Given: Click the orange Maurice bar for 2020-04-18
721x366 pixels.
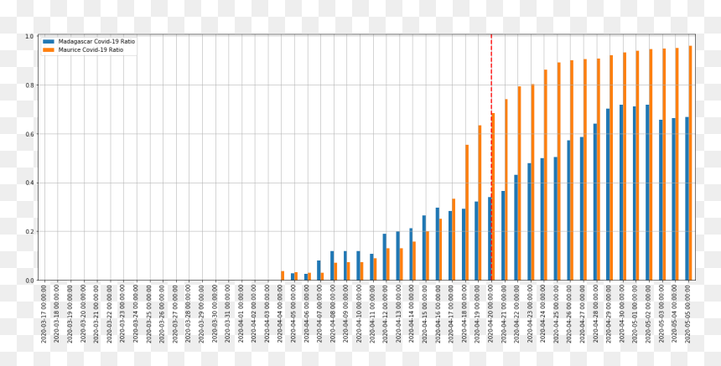Looking at the screenshot, I should pyautogui.click(x=467, y=213).
